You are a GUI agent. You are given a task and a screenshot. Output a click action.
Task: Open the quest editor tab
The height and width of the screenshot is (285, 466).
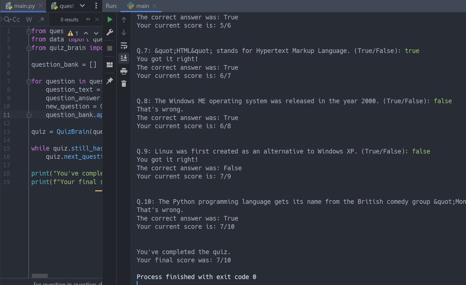coord(63,6)
